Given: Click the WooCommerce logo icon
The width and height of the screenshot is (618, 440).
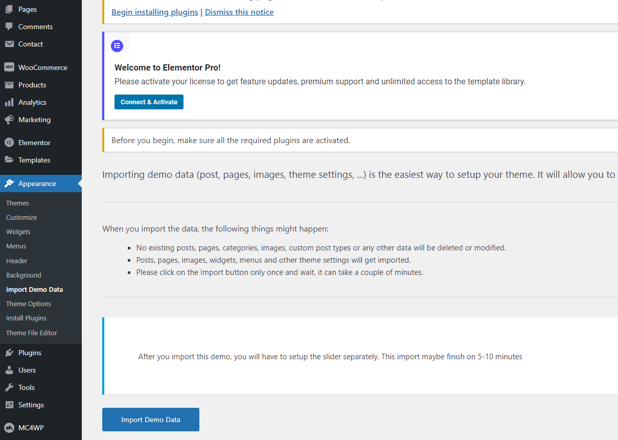Looking at the screenshot, I should pyautogui.click(x=9, y=67).
